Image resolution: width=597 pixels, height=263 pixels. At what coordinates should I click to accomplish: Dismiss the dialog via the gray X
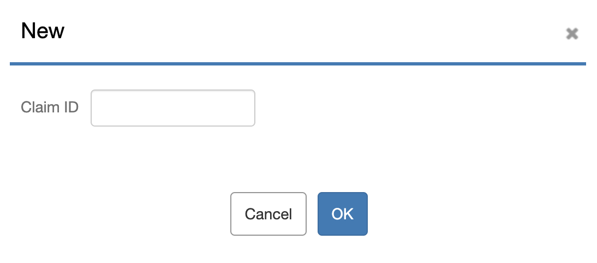tap(572, 34)
